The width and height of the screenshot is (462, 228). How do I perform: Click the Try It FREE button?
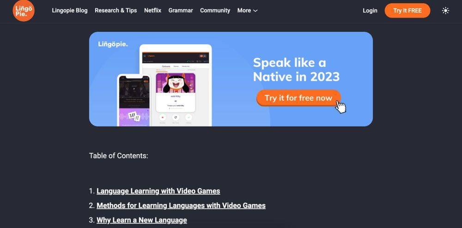pos(407,11)
